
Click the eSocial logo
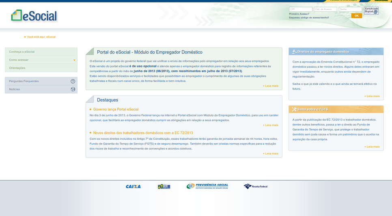pos(34,15)
